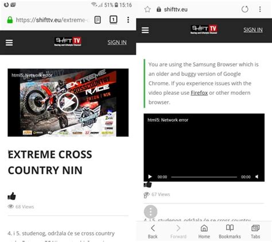Click SIGN IN link in left screenshot
Screen dimensions: 272x242
[x=117, y=43]
